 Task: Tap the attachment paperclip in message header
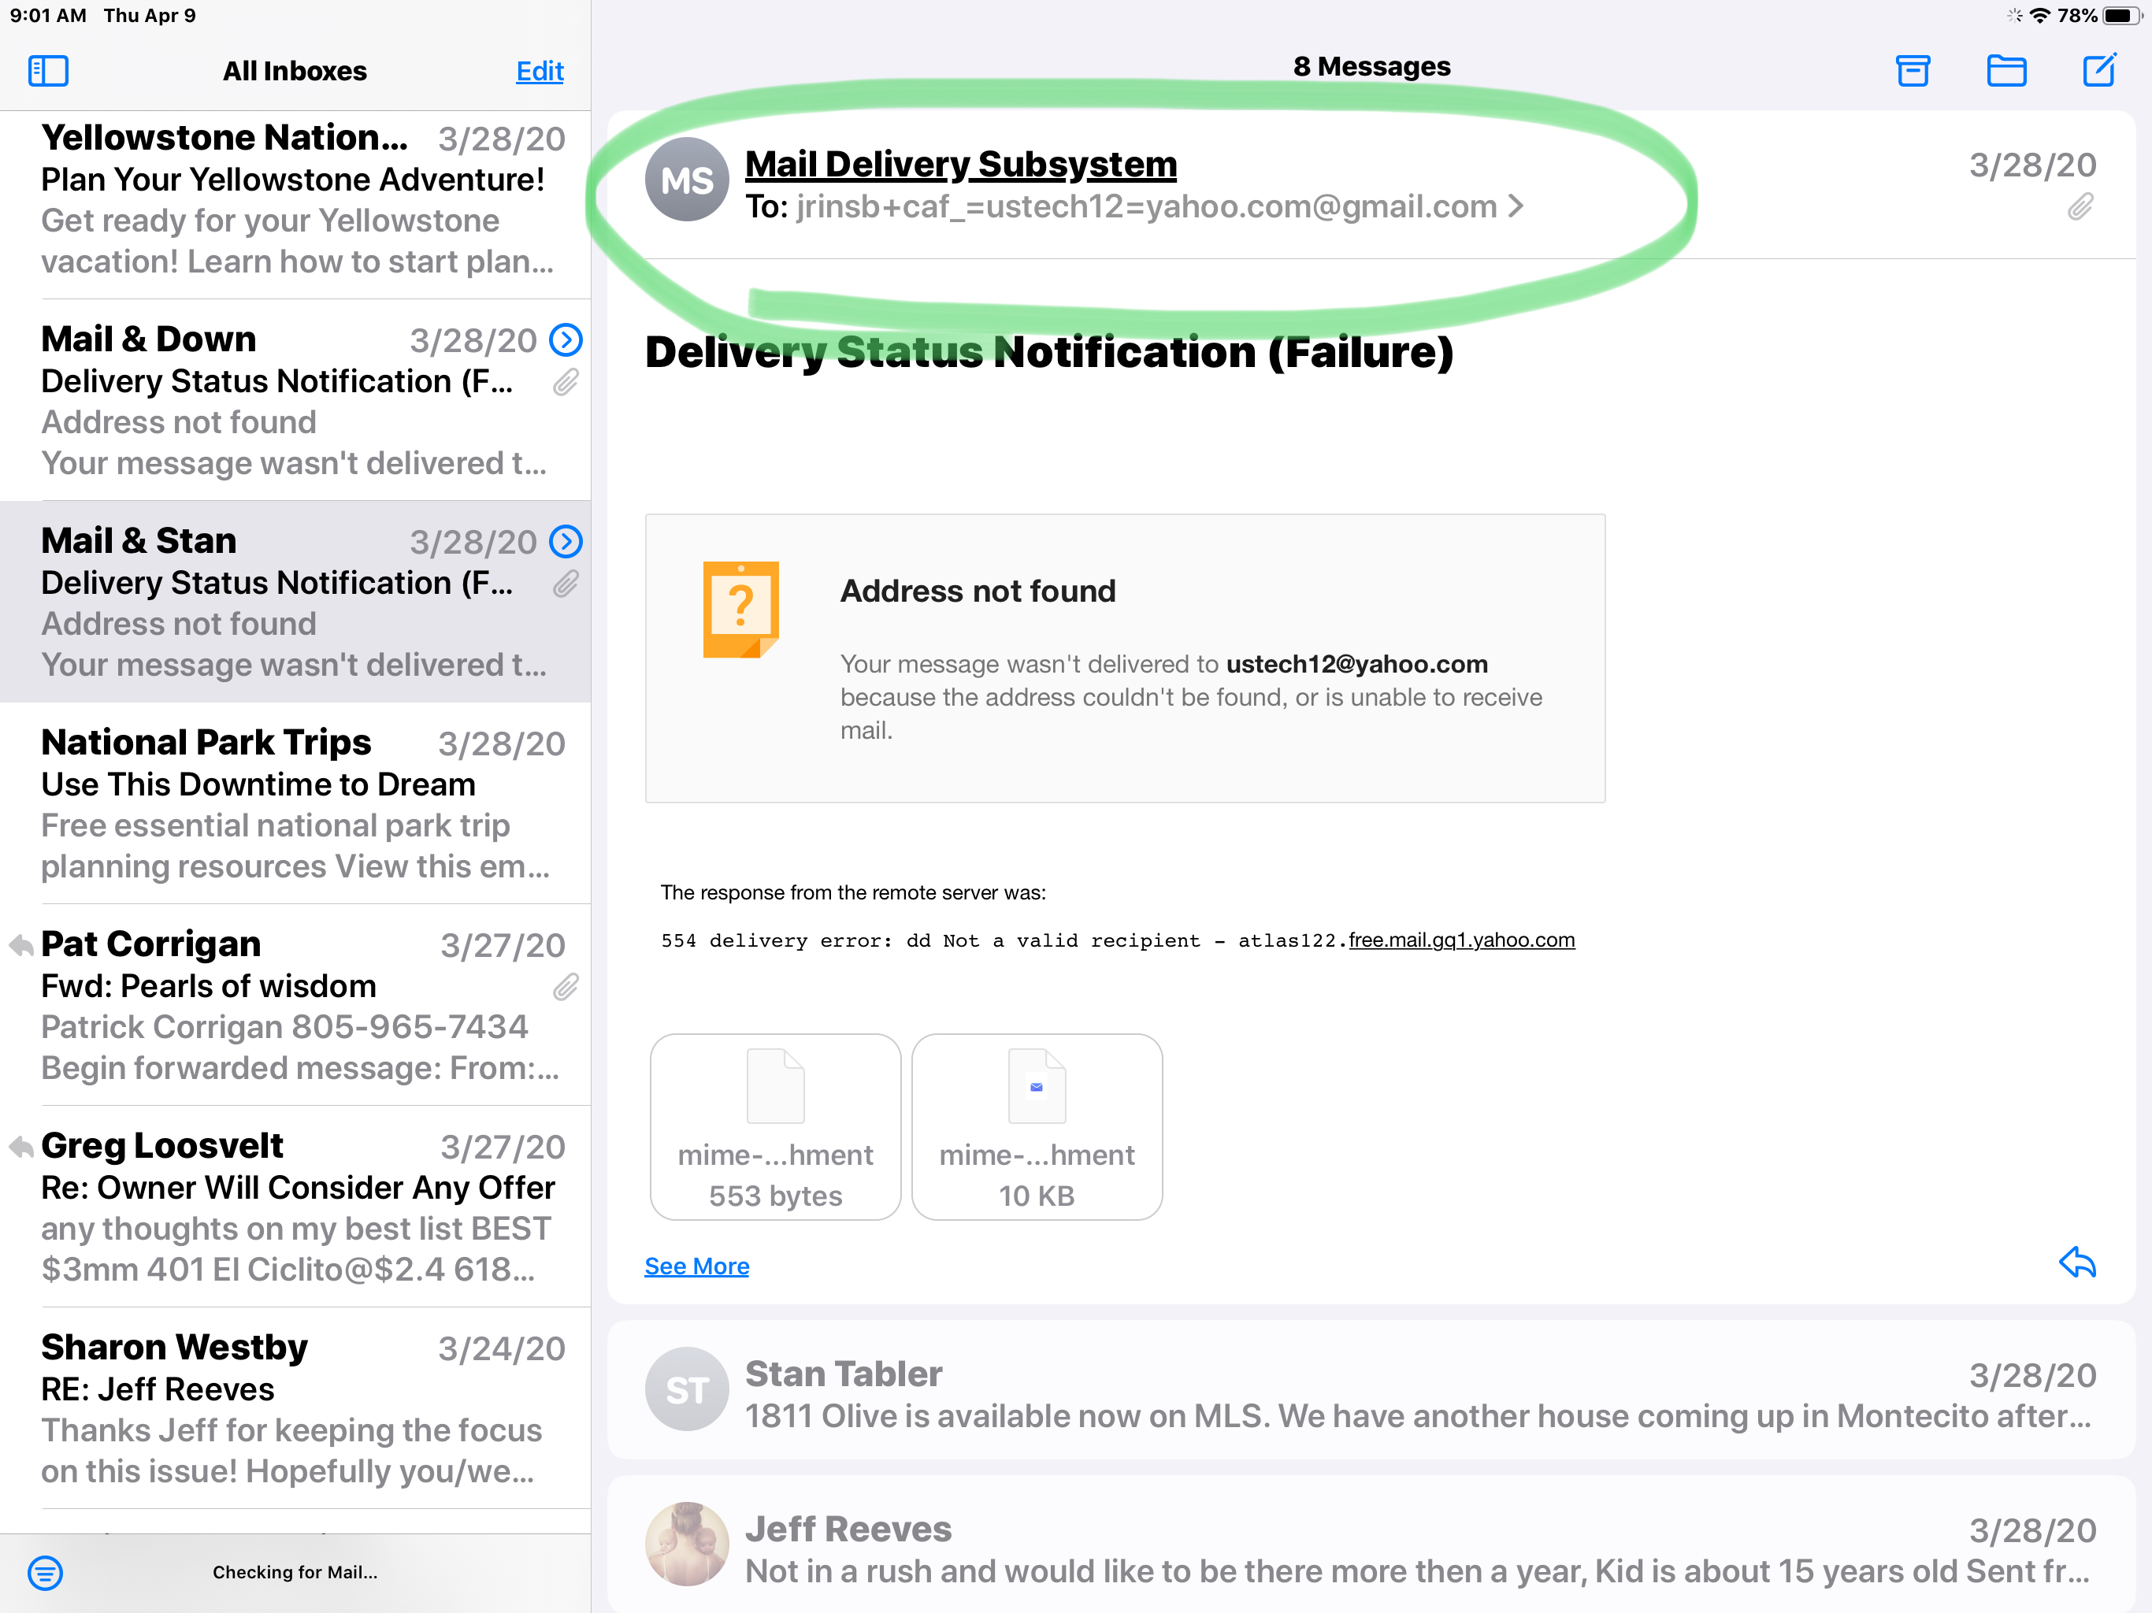click(2080, 206)
